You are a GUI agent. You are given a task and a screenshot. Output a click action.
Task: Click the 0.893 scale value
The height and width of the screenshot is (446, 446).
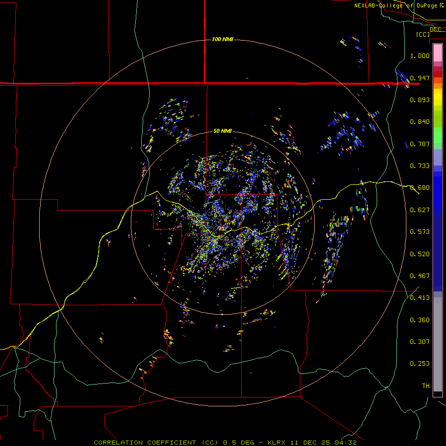[420, 100]
